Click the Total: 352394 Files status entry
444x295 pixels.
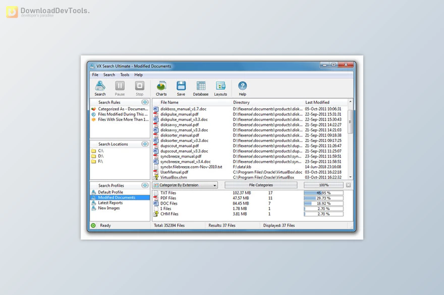[169, 225]
